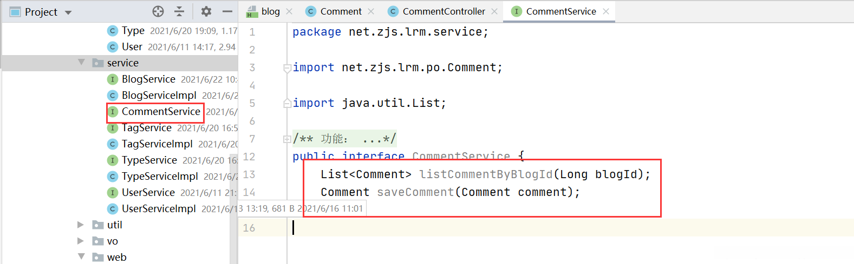The width and height of the screenshot is (854, 264).
Task: Place cursor on empty line 16
Action: coord(433,228)
